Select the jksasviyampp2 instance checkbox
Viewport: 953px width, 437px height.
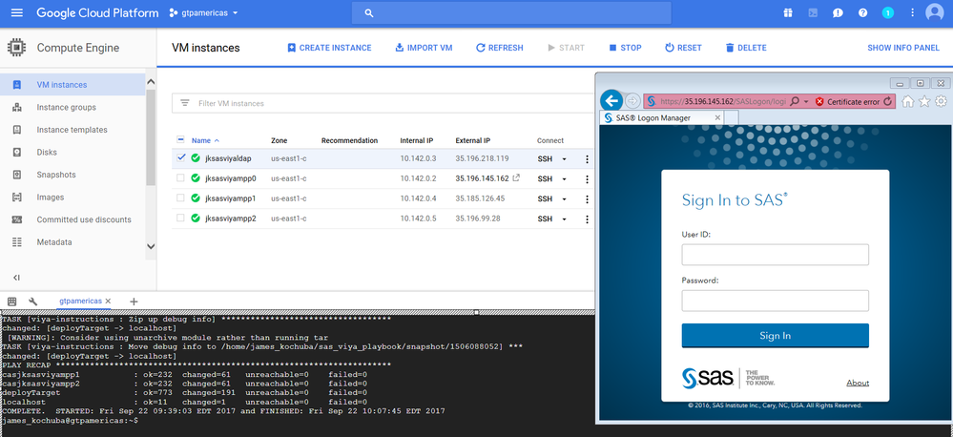[181, 218]
